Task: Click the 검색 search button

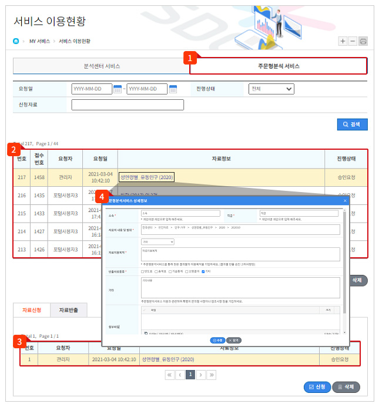Action: coord(352,125)
